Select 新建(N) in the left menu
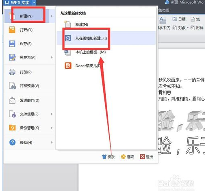The width and height of the screenshot is (206, 191). 26,16
